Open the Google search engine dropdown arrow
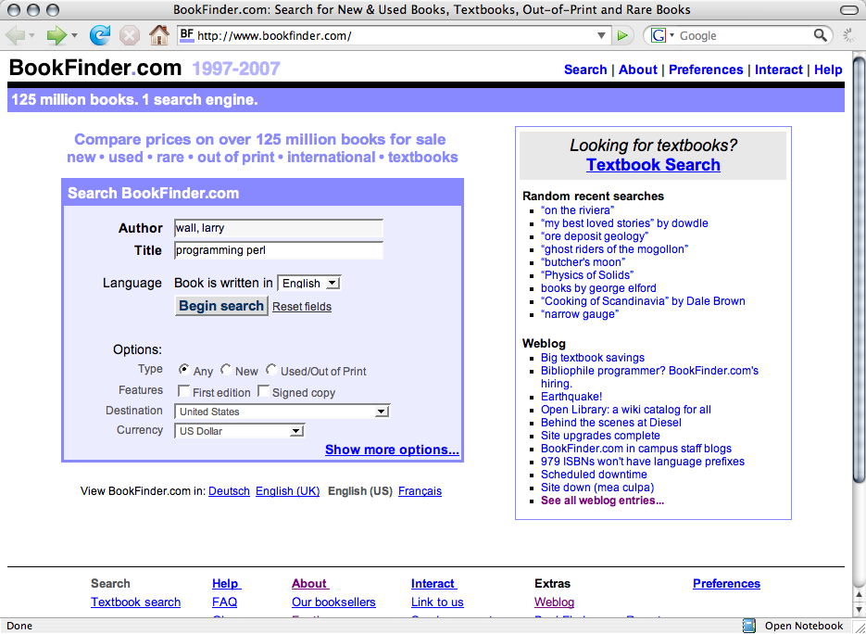866x634 pixels. 671,36
